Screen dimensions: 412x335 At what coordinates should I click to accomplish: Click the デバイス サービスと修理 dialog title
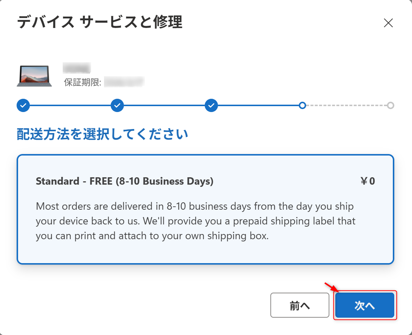pos(100,22)
